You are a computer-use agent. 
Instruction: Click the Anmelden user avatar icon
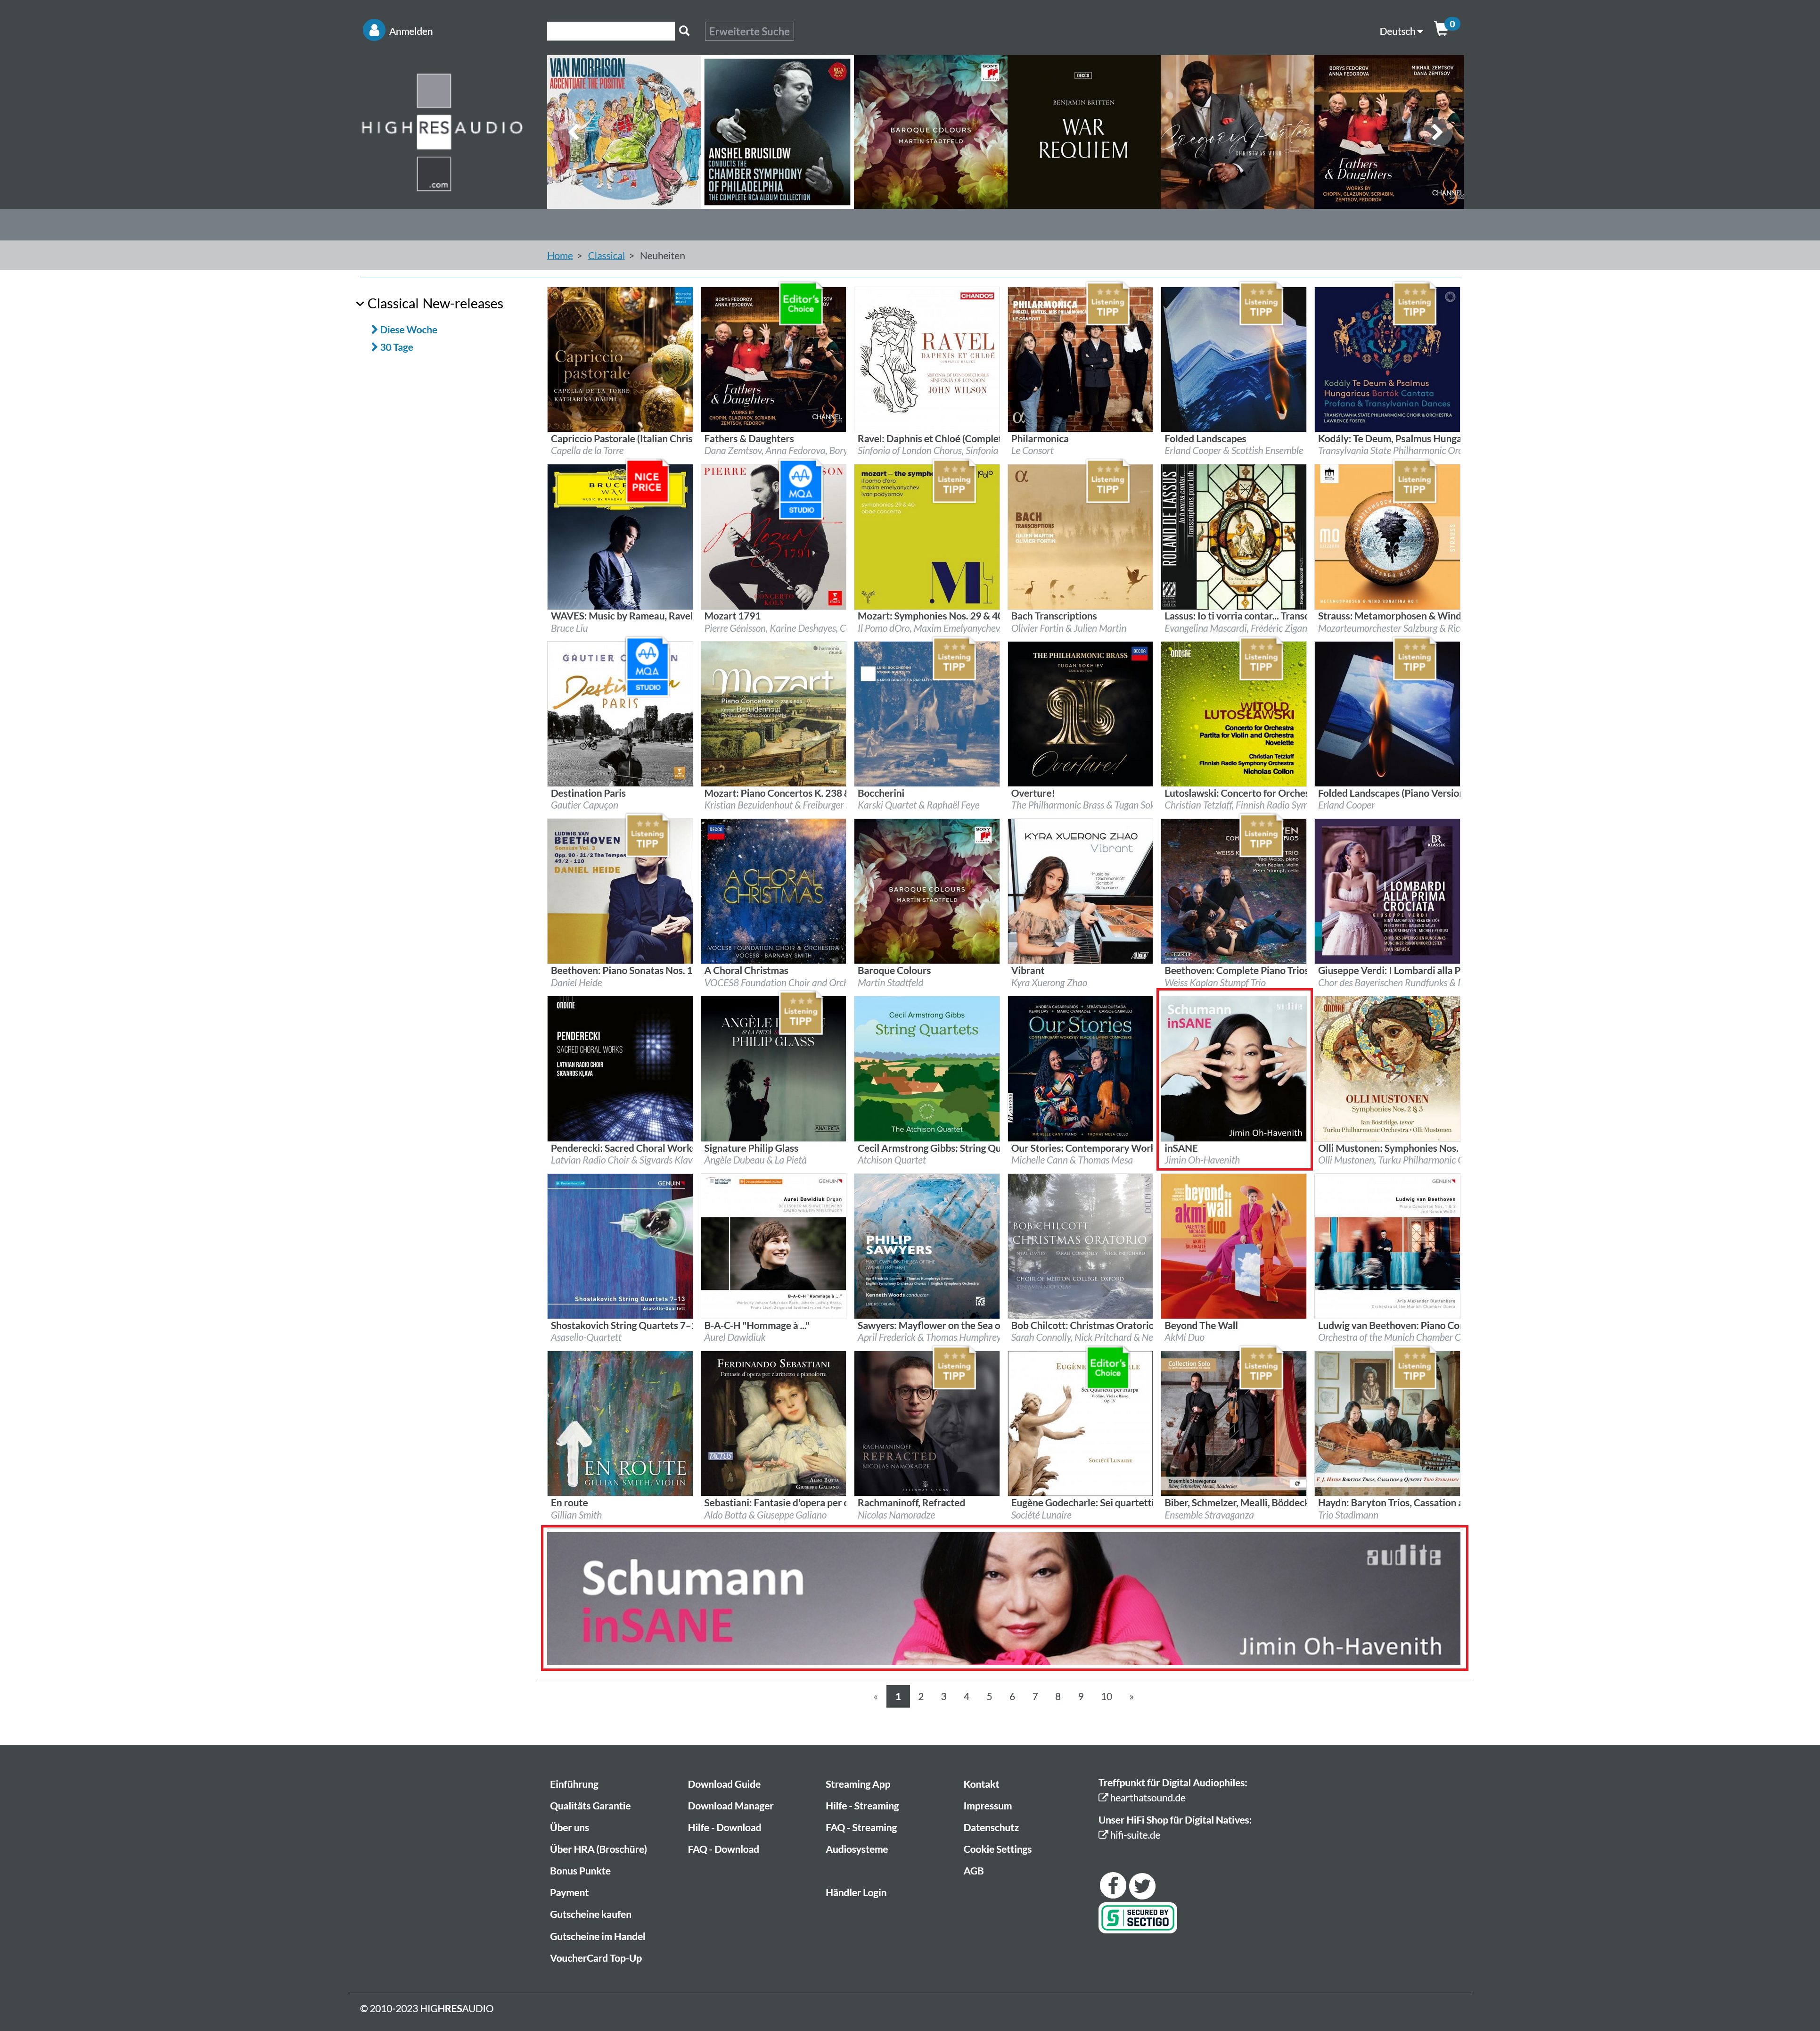[x=374, y=31]
